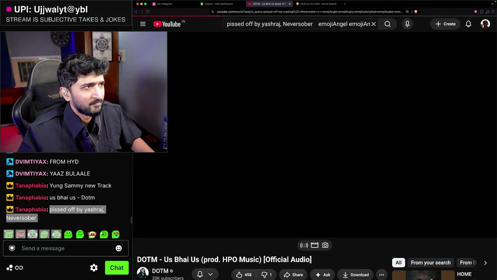The image size is (497, 280).
Task: Insert the angel halo emote
Action: 9,234
